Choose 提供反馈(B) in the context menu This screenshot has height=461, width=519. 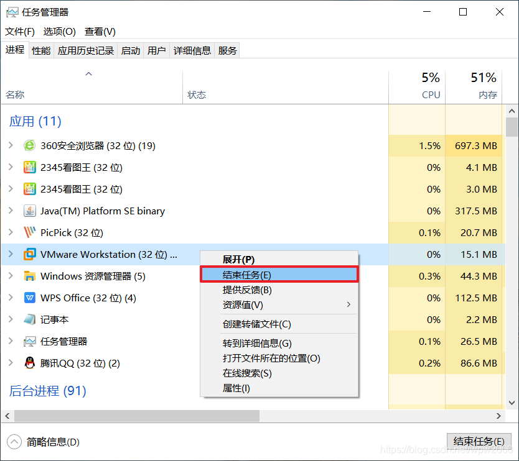coord(279,290)
